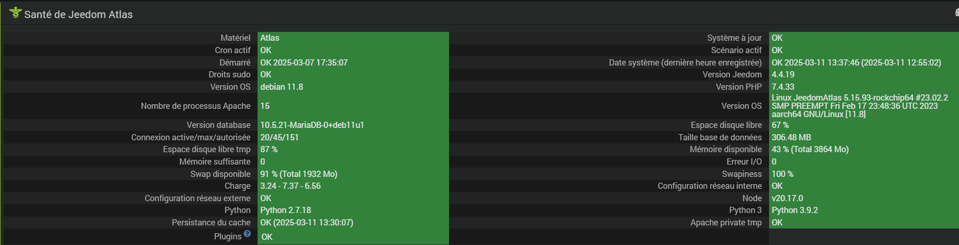
Task: Click the Jeedom health icon beside the title
Action: (15, 12)
